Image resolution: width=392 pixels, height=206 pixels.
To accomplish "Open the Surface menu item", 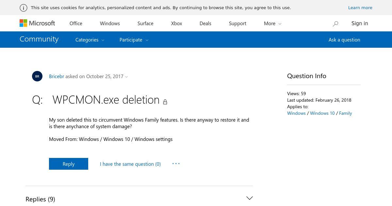I will [145, 24].
